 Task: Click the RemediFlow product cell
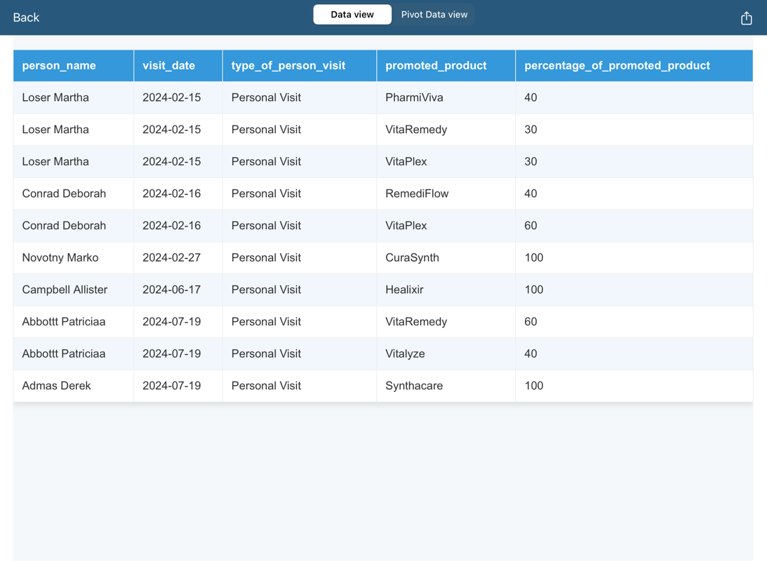tap(417, 194)
